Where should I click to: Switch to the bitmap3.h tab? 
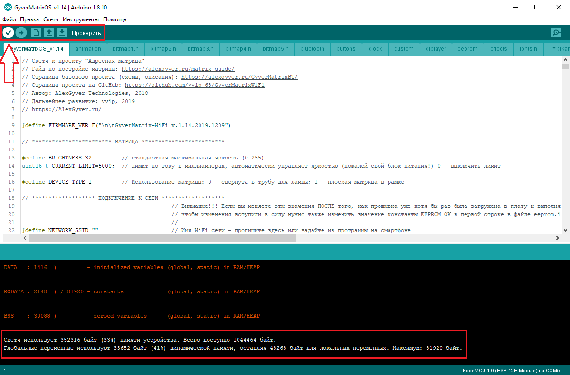click(200, 49)
